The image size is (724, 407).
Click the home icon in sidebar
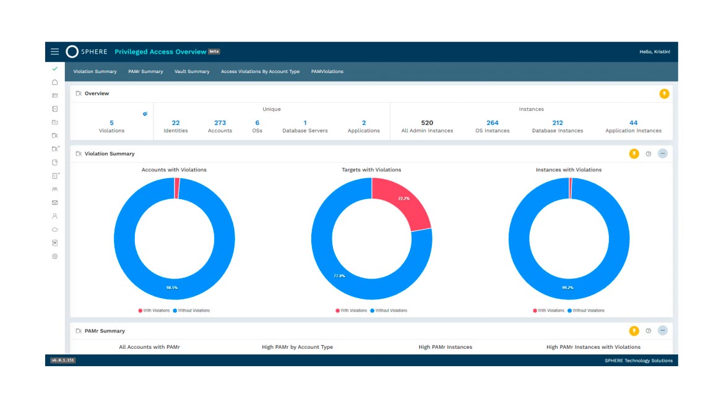54,82
